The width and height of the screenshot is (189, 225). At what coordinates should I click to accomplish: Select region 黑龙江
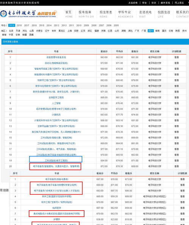click(x=62, y=31)
